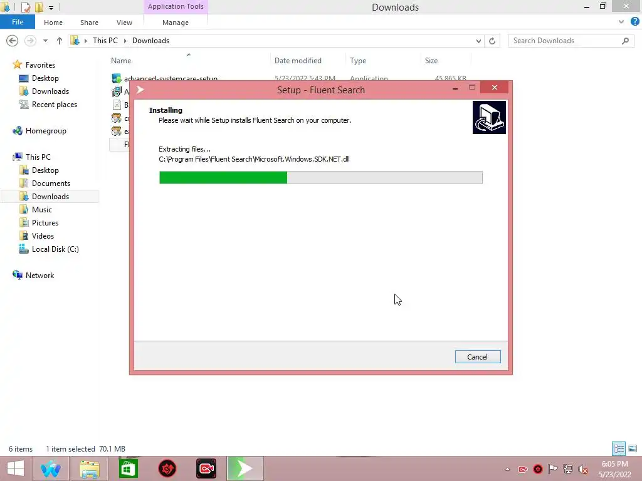This screenshot has height=481, width=642.
Task: Select the Application Tools contextual tab
Action: coord(176,6)
